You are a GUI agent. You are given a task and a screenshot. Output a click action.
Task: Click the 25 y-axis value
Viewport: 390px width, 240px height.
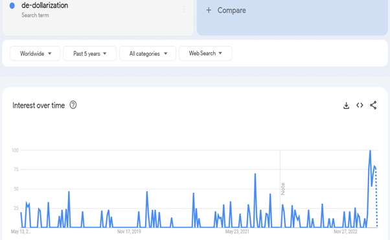[16, 208]
